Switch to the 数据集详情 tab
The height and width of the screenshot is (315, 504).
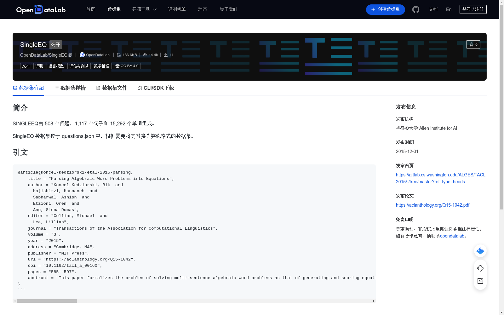click(x=70, y=88)
